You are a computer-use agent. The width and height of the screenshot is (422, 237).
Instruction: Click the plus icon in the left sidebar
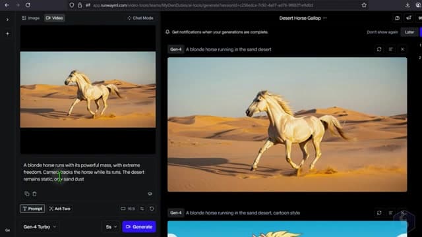coord(7,34)
